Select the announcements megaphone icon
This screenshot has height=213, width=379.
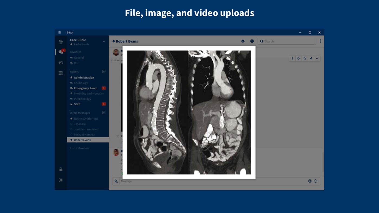tap(61, 62)
